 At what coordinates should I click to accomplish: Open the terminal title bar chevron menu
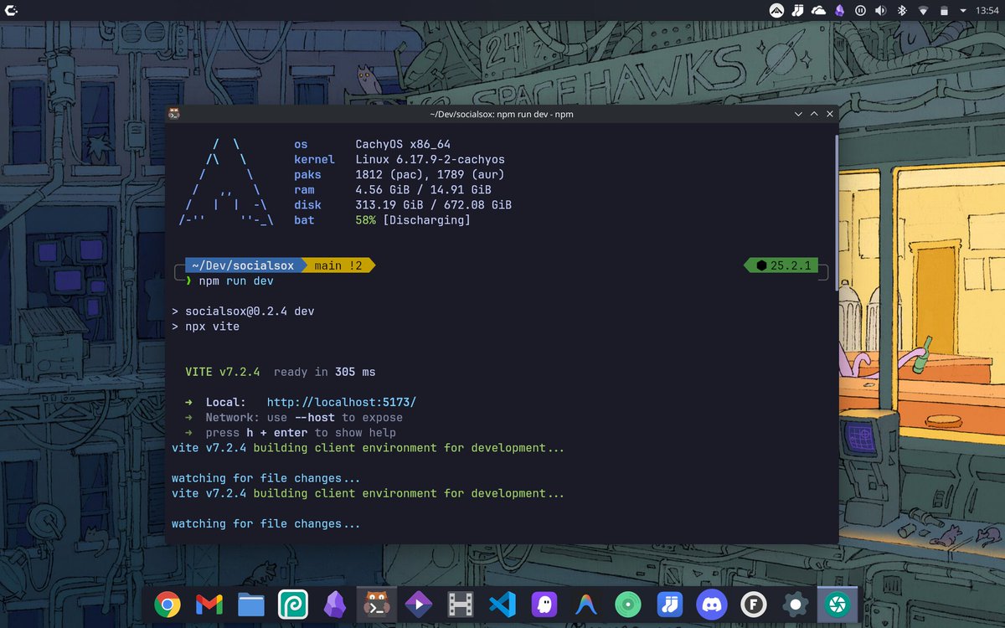[798, 114]
